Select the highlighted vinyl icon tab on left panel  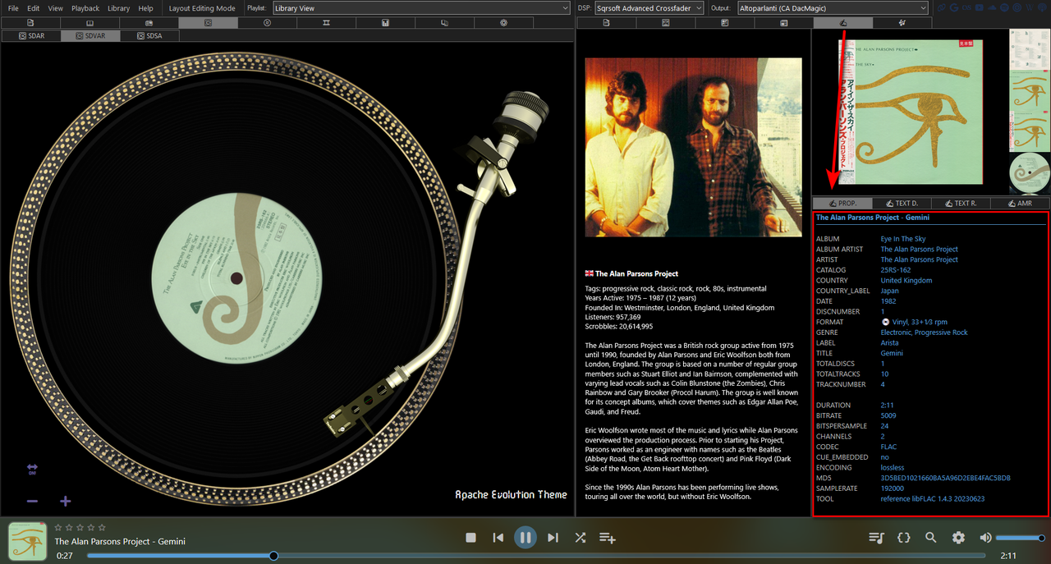209,23
